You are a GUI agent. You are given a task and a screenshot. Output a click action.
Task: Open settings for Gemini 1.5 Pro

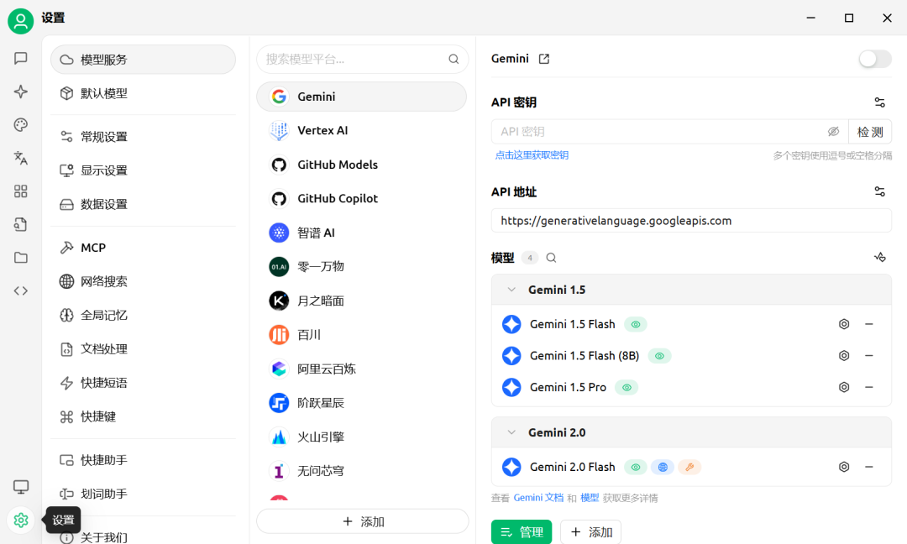click(x=844, y=387)
